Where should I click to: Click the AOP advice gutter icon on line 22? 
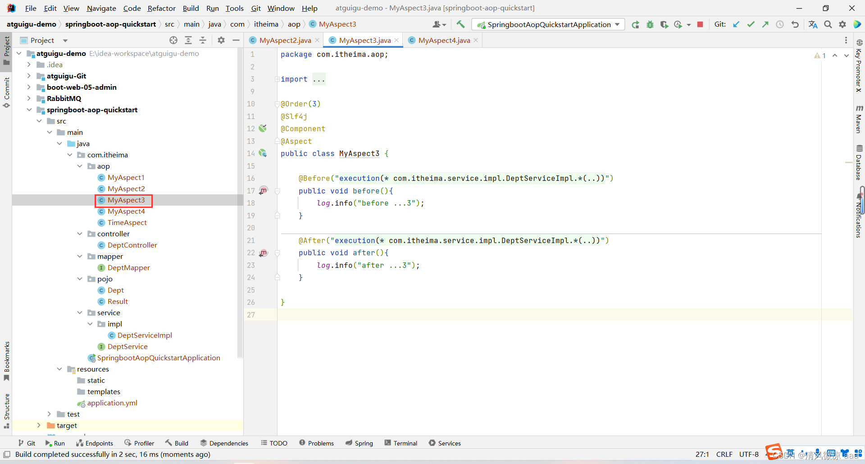coord(264,253)
